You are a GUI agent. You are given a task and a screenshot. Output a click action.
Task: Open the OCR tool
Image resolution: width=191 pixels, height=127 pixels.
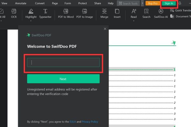click(x=14, y=13)
